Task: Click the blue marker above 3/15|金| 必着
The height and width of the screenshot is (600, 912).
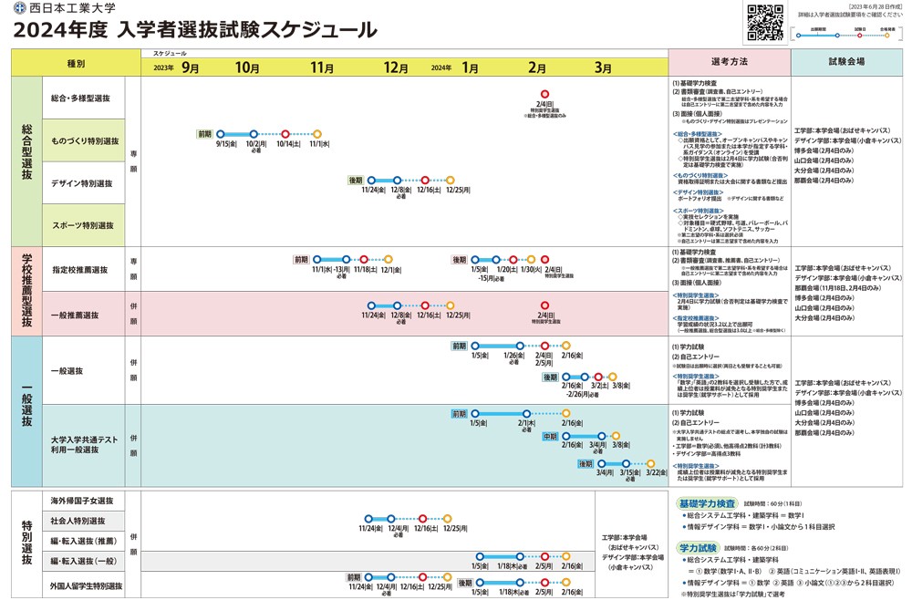Action: tap(626, 464)
